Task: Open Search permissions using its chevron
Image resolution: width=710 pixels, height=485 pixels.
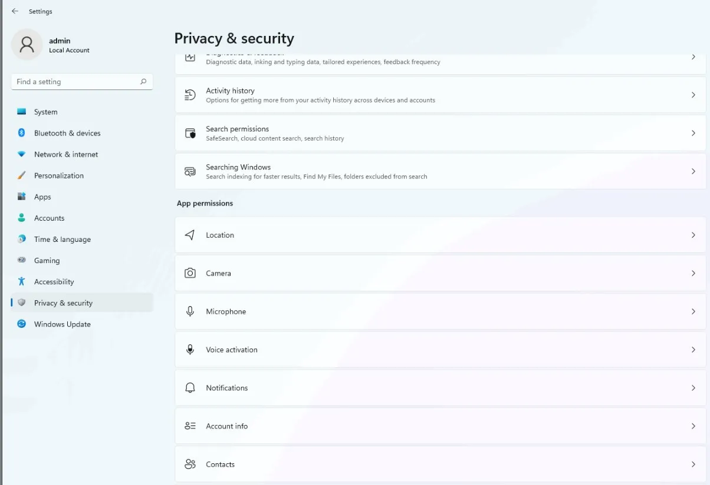Action: coord(693,133)
